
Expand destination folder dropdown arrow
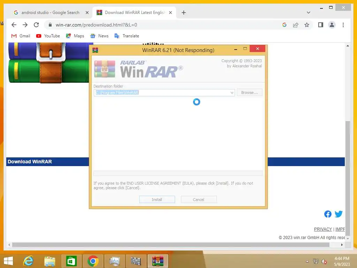[x=232, y=92]
